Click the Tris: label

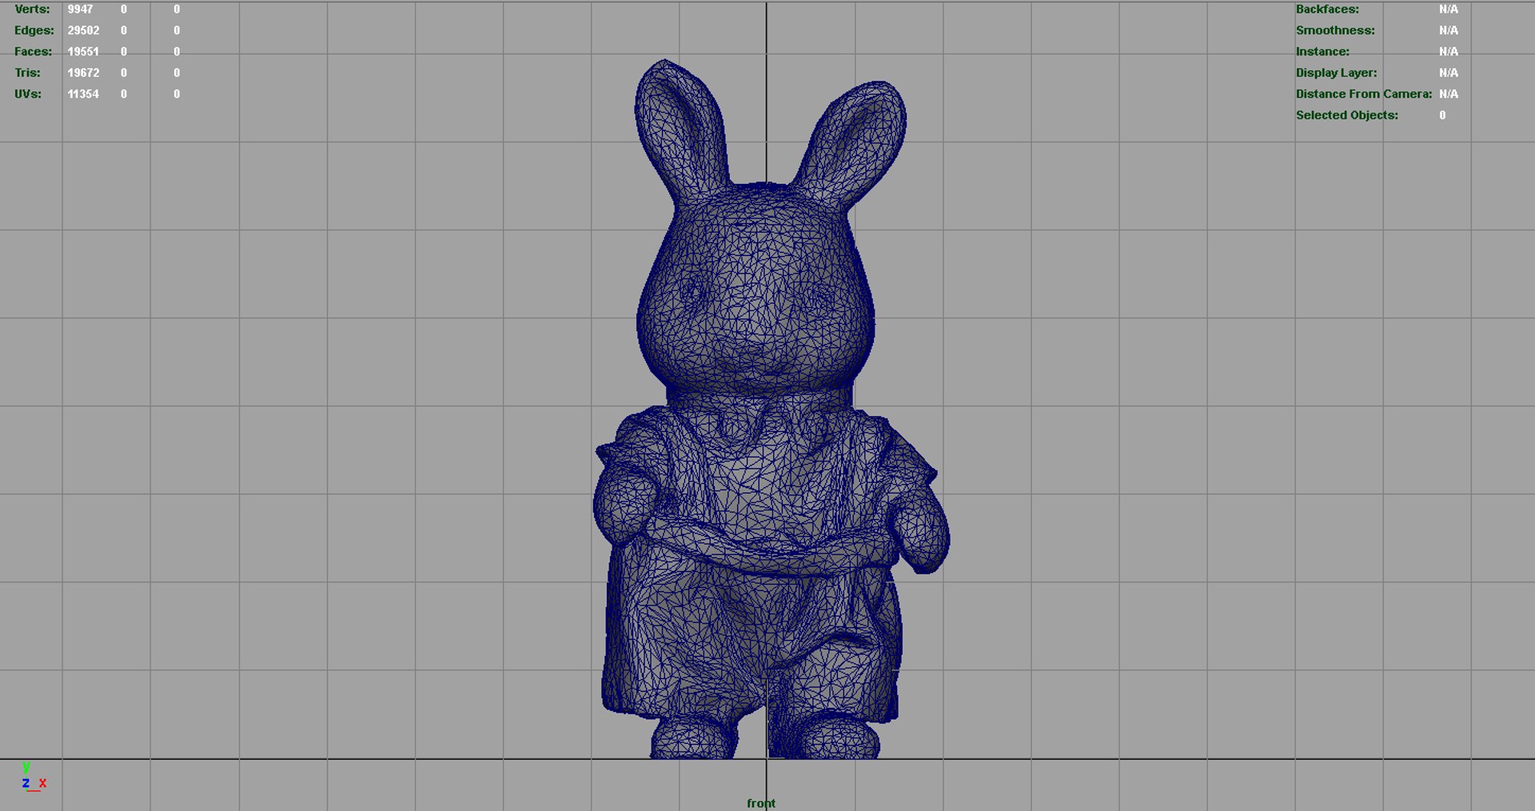point(27,73)
